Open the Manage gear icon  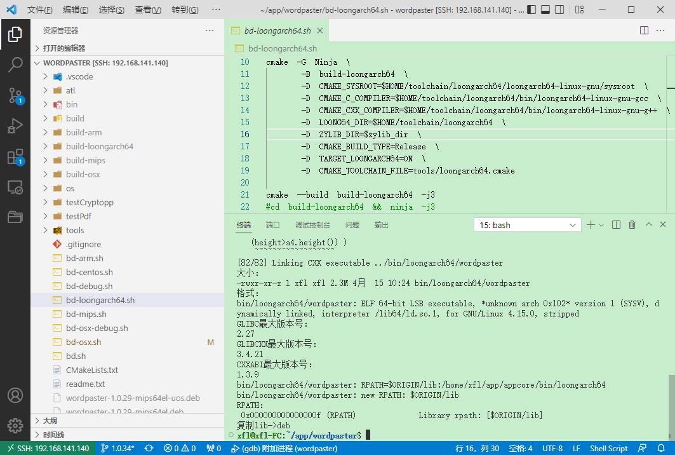coord(15,425)
